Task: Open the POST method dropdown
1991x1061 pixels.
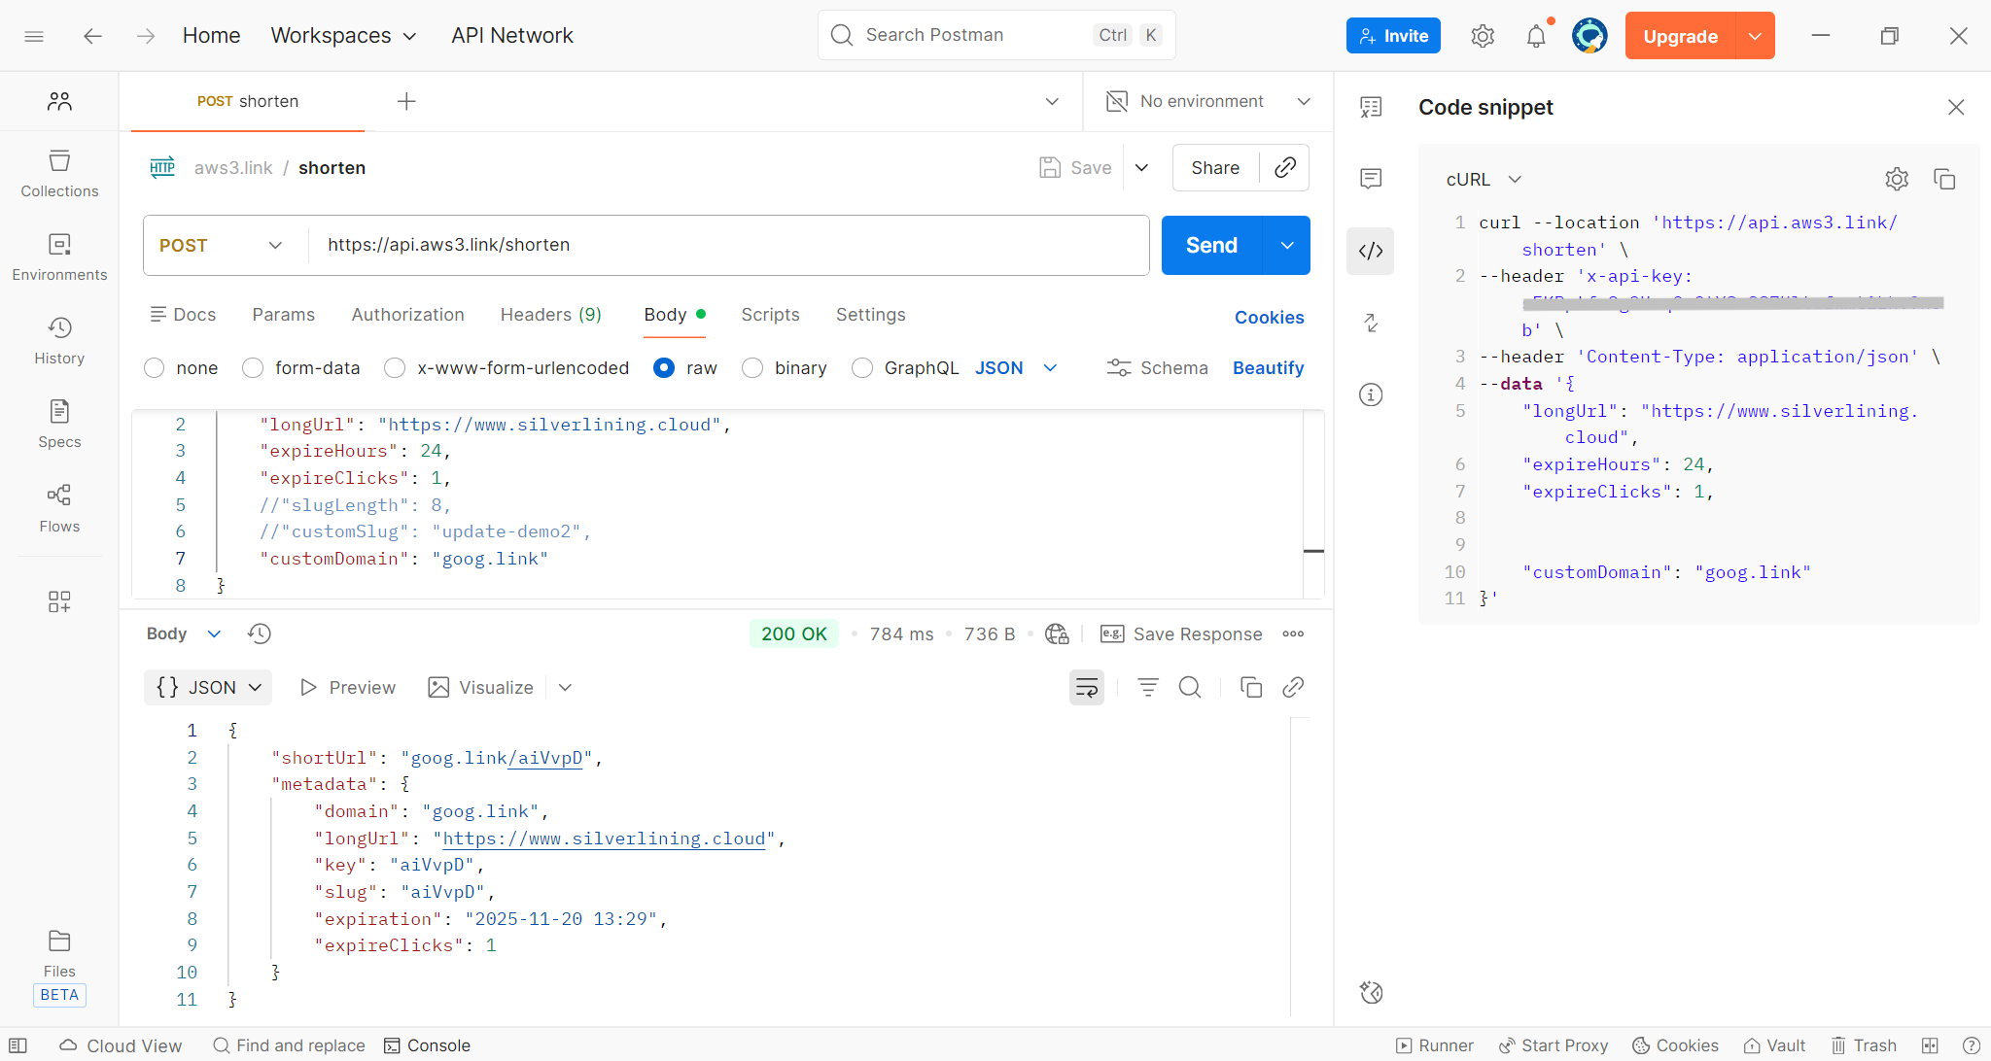Action: (222, 246)
